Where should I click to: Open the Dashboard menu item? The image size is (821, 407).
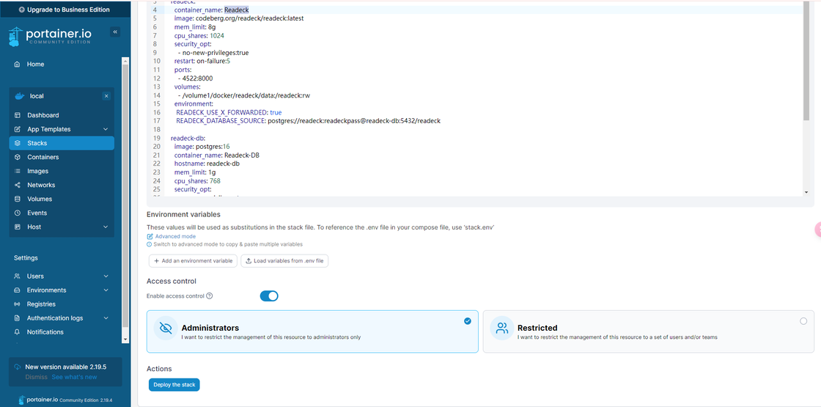pos(62,115)
